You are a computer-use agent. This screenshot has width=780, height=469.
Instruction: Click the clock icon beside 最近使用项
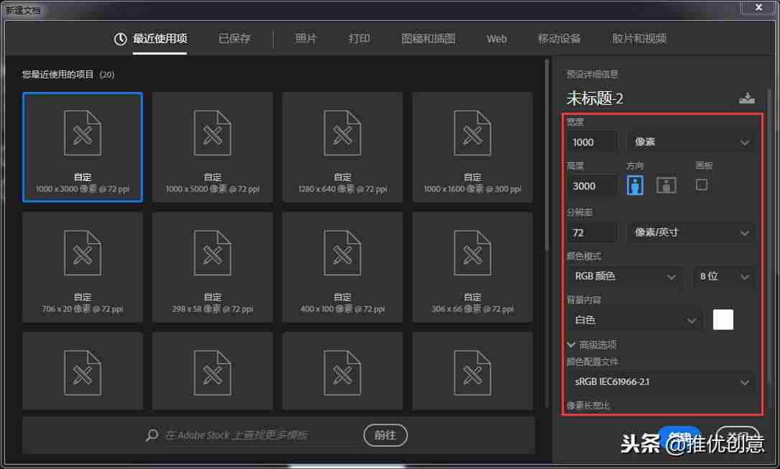point(121,39)
